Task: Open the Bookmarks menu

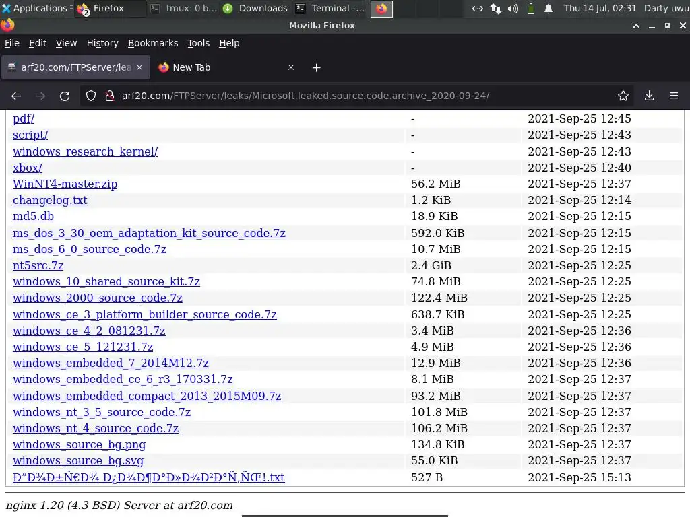Action: [153, 43]
